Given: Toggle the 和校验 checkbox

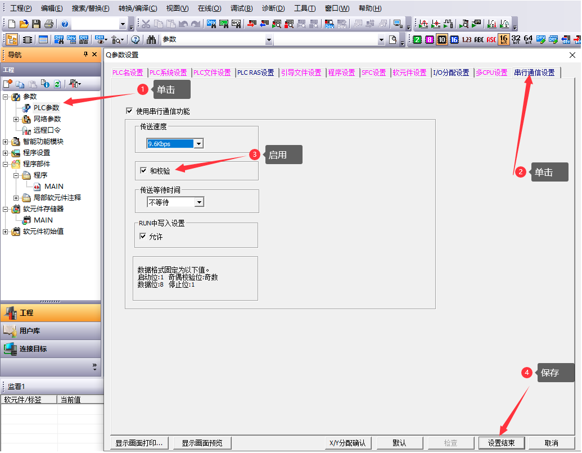Looking at the screenshot, I should click(x=143, y=170).
